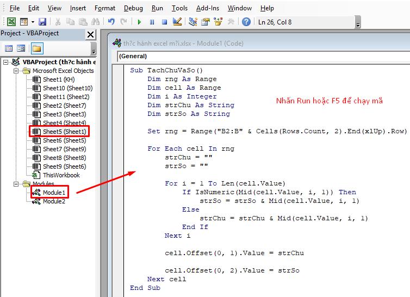This screenshot has width=410, height=297.
Task: Open the Debug menu
Action: point(133,8)
